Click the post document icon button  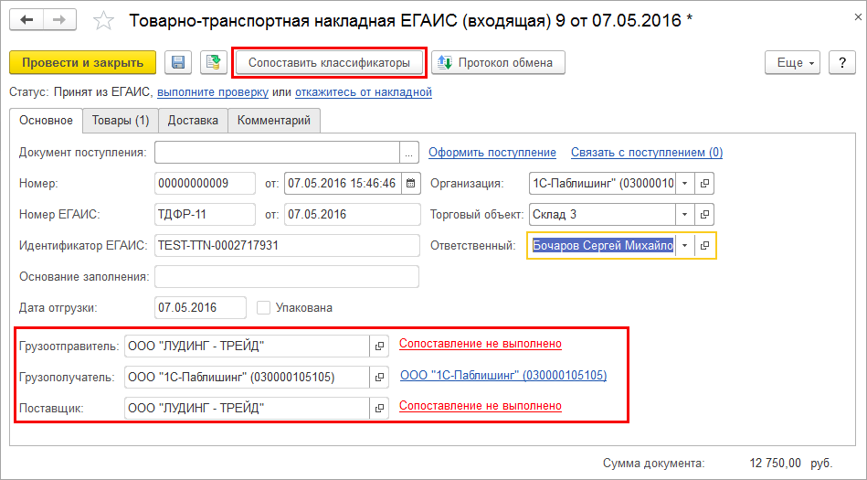(214, 62)
